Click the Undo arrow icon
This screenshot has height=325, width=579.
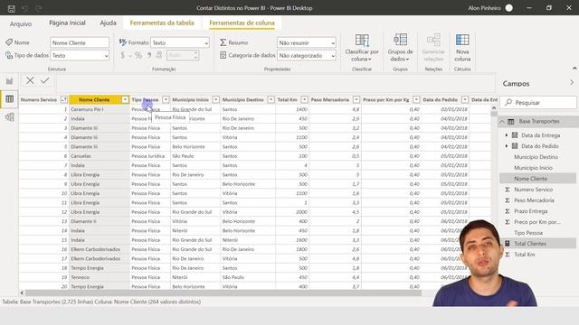[25, 8]
